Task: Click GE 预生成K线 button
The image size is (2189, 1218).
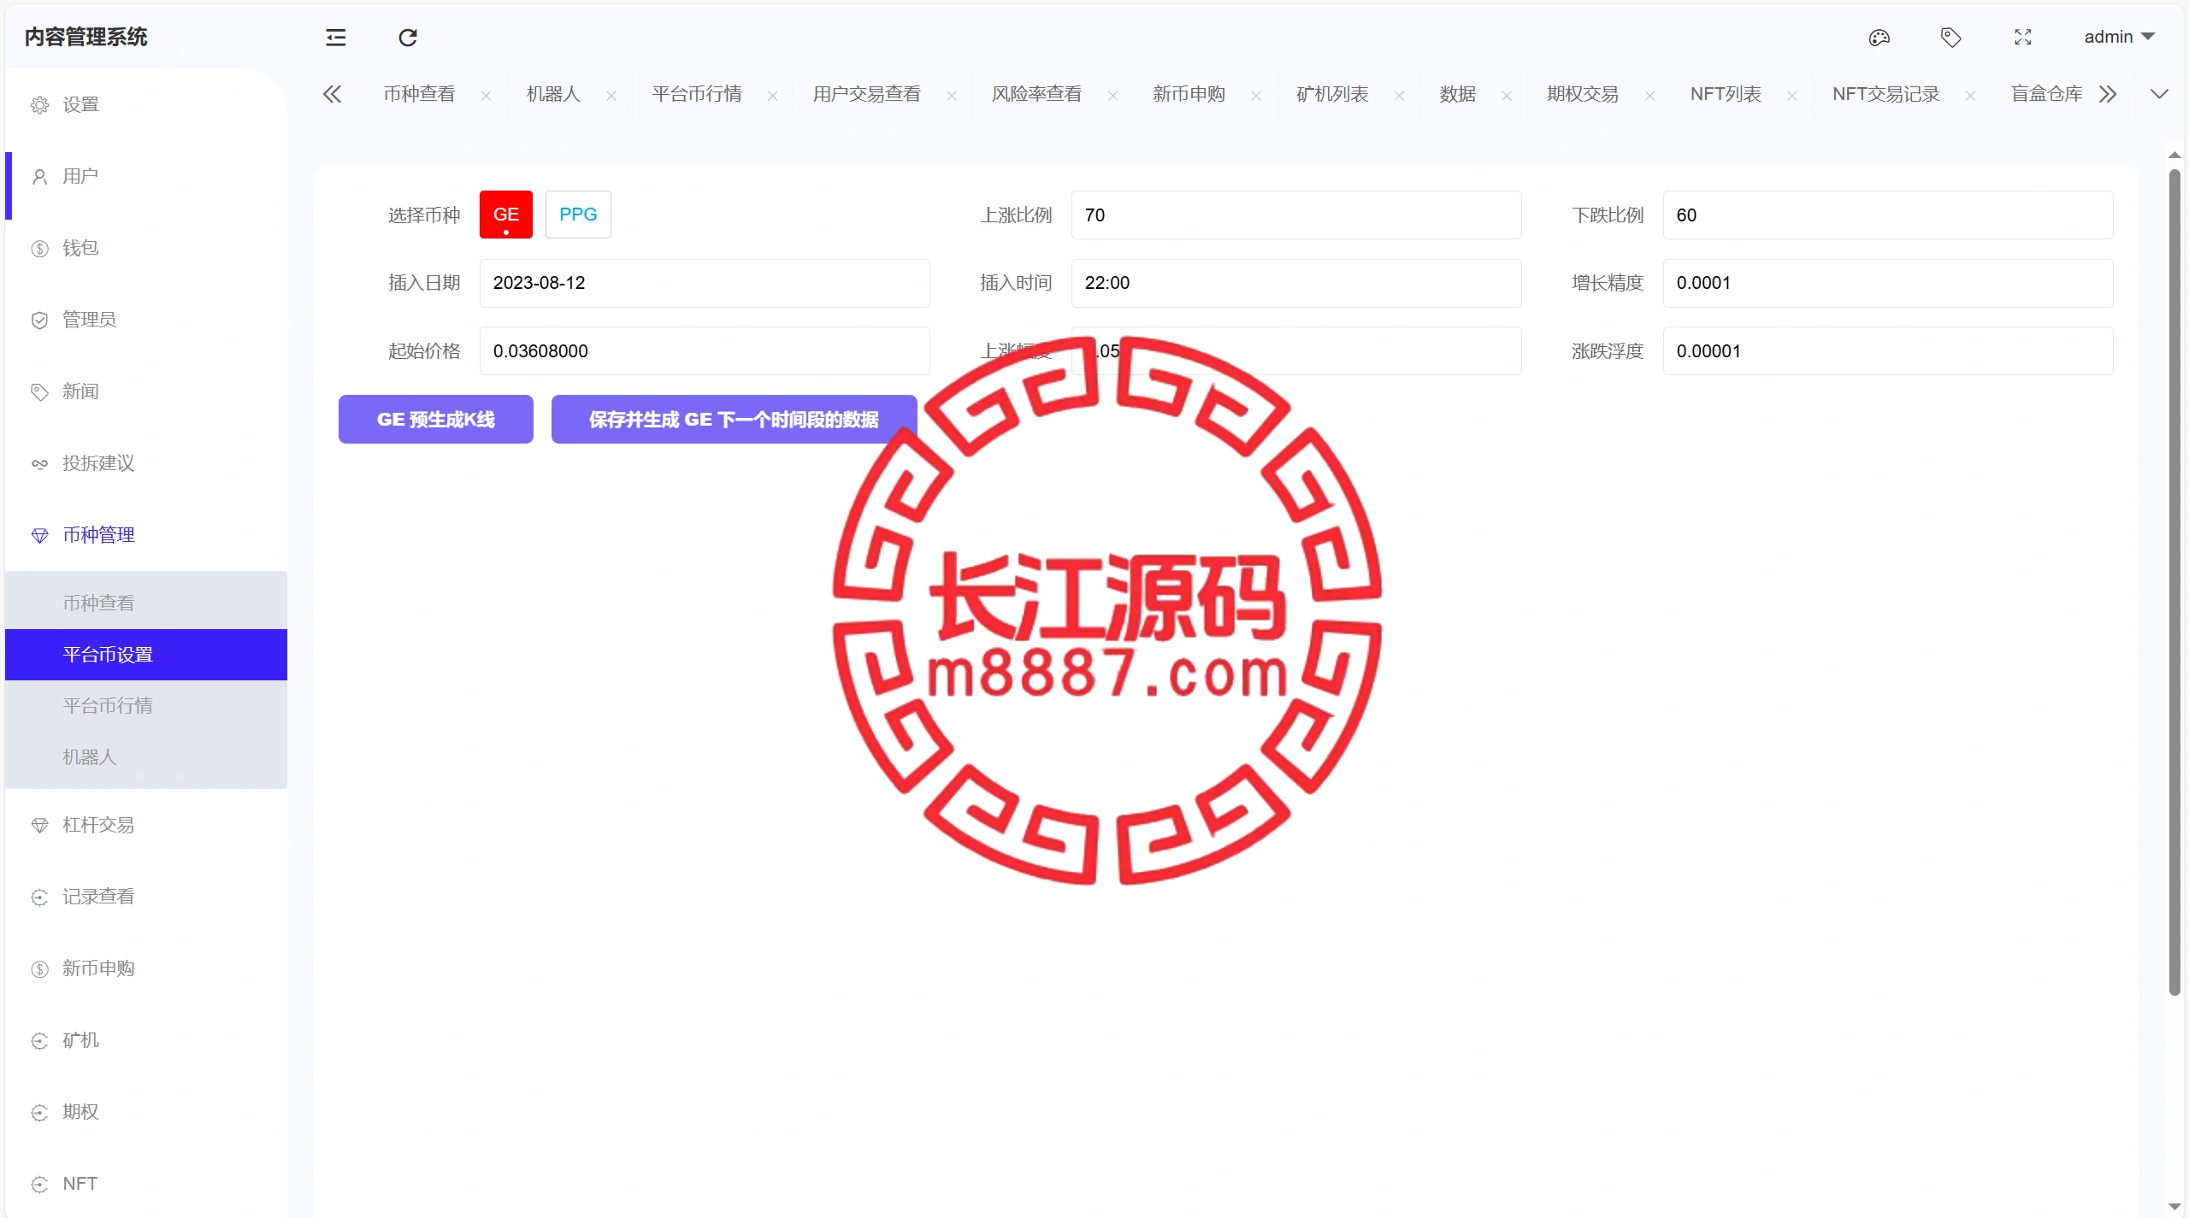Action: (435, 420)
